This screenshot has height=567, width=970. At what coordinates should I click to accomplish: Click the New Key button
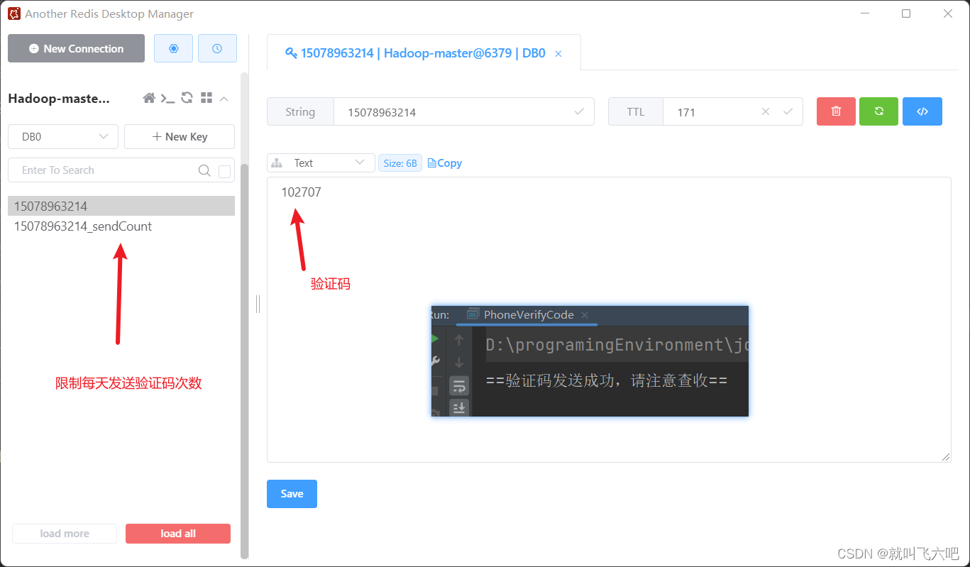coord(180,137)
